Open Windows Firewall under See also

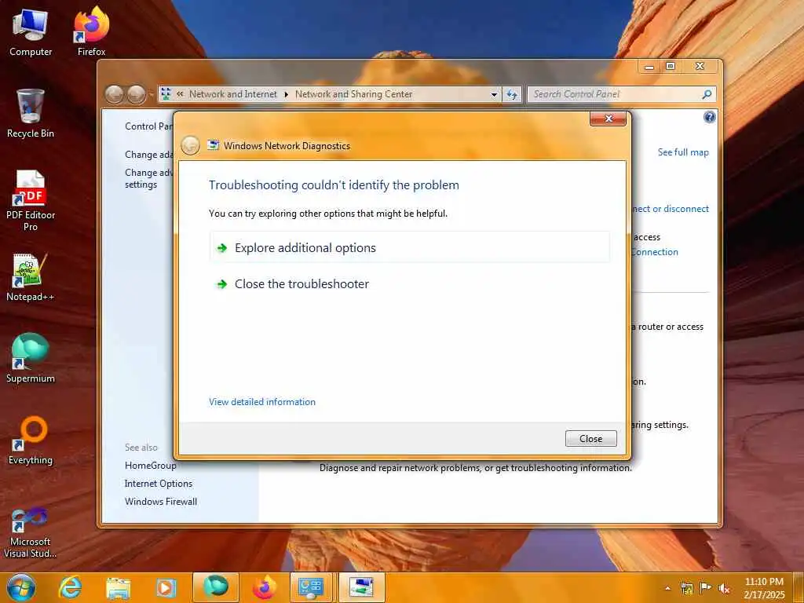pyautogui.click(x=160, y=502)
